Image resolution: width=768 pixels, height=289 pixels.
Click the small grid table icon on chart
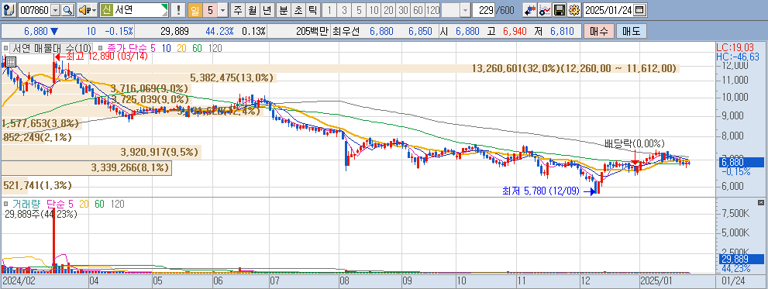point(10,61)
